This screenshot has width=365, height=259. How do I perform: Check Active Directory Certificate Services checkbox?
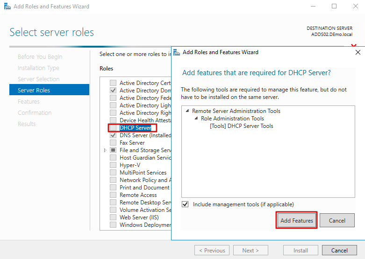coord(113,83)
